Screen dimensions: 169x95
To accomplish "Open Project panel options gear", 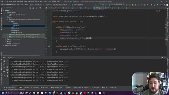I will coord(40,8).
